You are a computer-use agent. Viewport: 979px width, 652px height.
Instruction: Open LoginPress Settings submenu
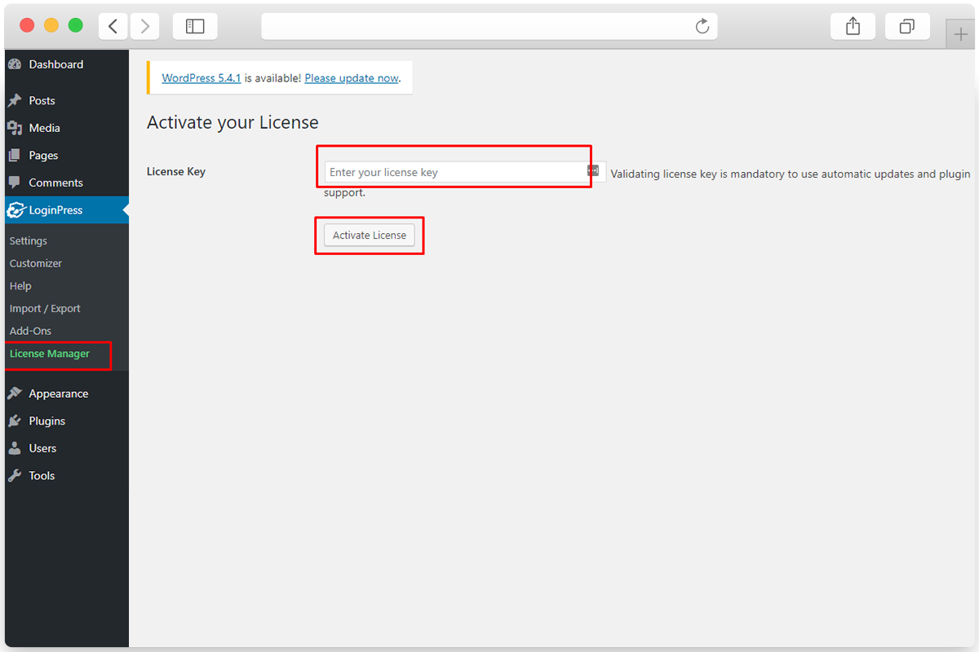tap(29, 241)
